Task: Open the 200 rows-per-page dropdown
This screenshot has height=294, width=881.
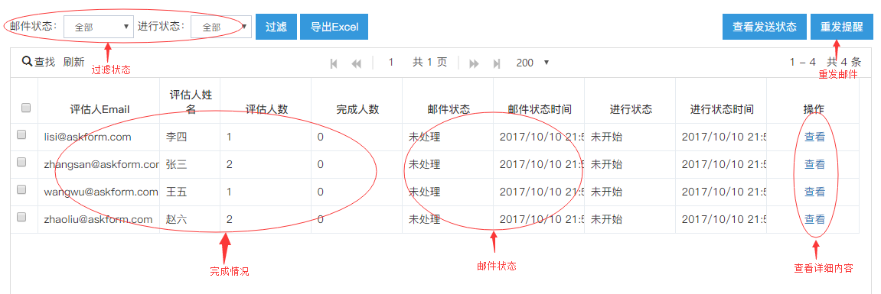Action: (532, 63)
